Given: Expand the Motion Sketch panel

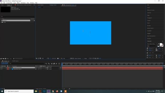Looking at the screenshot, I should (x=150, y=28).
